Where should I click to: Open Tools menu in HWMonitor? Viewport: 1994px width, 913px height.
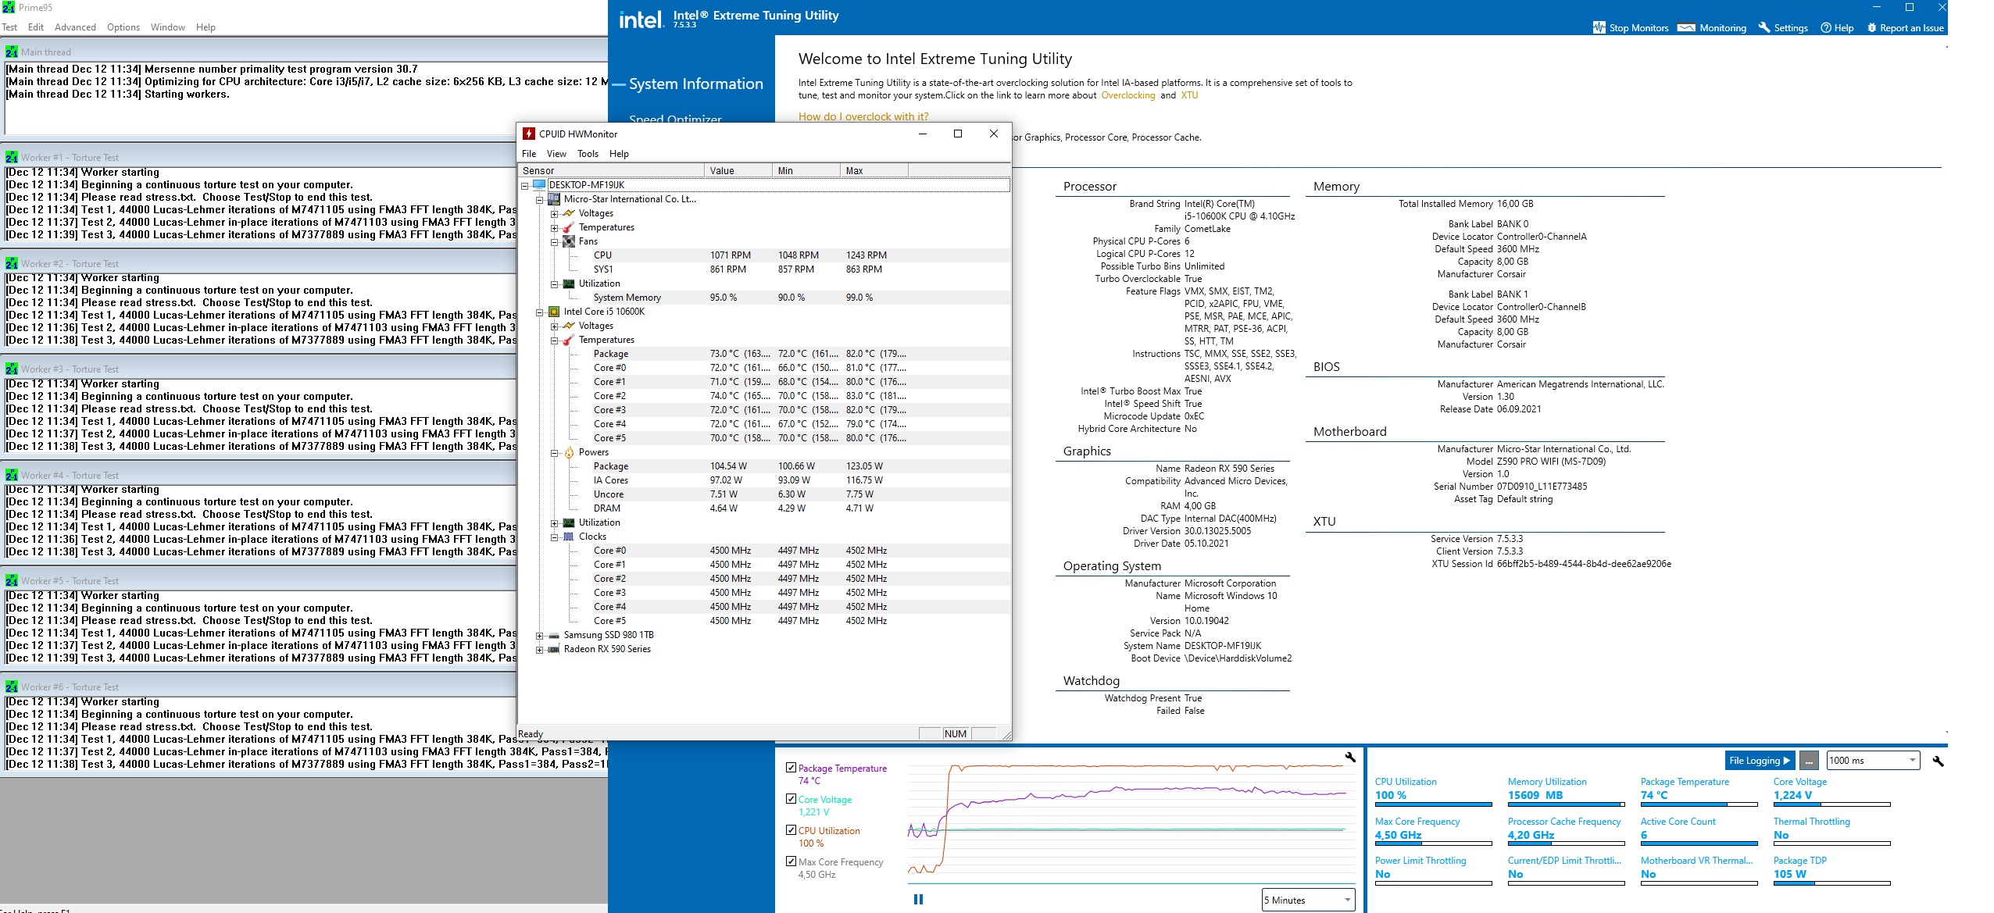tap(588, 154)
